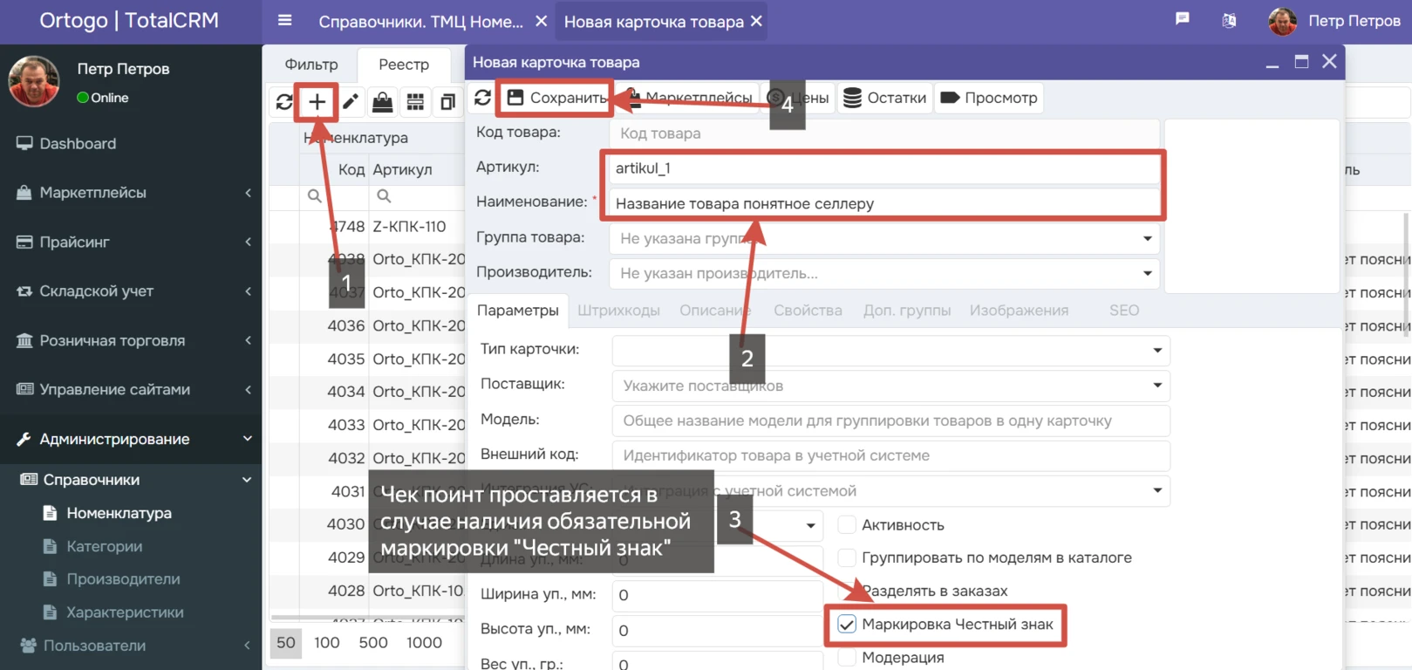Expand Управление сайтами sidebar section
Viewport: 1412px width, 670px height.
pyautogui.click(x=131, y=390)
